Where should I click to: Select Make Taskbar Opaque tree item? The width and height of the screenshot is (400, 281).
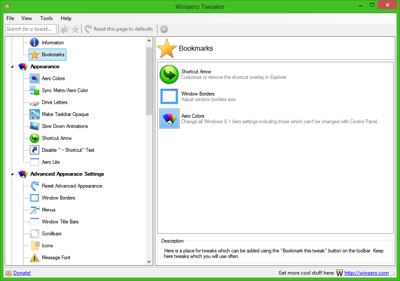click(65, 114)
